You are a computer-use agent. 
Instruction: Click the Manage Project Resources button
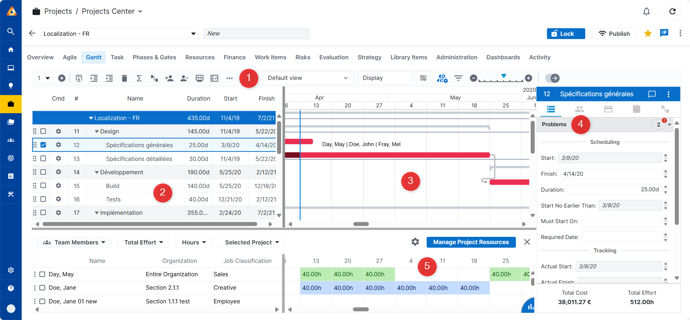(x=471, y=242)
